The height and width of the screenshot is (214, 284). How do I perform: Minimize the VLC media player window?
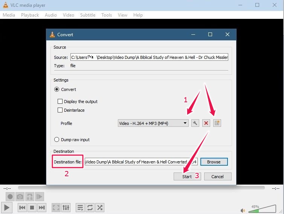tap(240, 5)
